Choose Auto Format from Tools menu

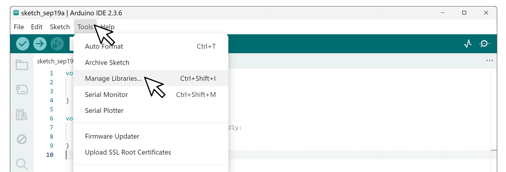coord(104,46)
